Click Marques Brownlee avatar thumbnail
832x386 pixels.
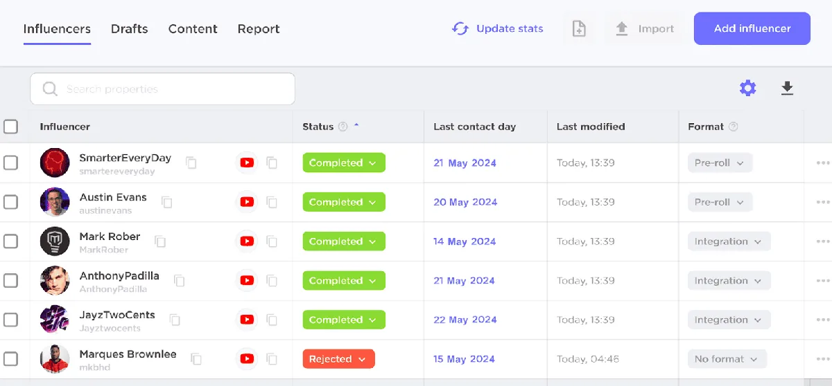(55, 359)
